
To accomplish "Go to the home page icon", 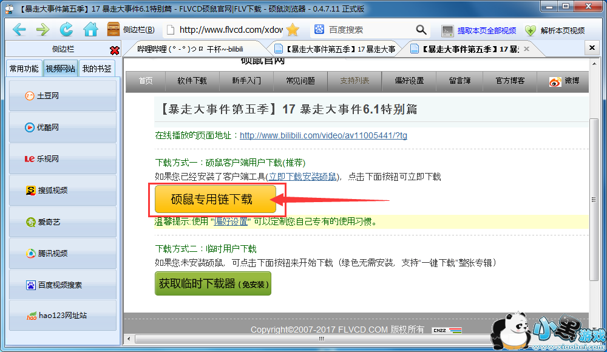I will (90, 29).
